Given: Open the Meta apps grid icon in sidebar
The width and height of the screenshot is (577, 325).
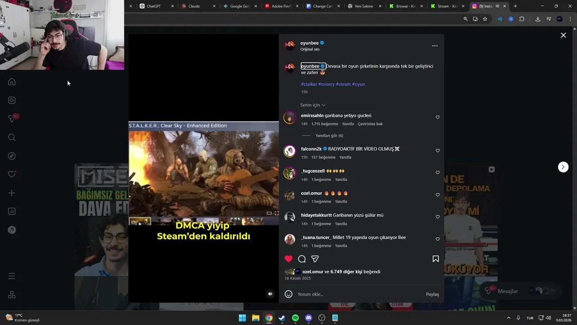Looking at the screenshot, I should pos(12,295).
